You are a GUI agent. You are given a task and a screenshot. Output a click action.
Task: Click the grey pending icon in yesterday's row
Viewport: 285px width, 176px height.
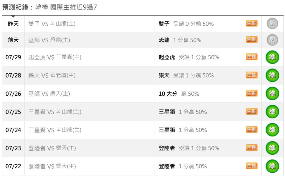click(x=272, y=24)
